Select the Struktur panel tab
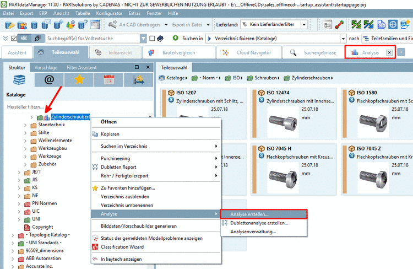The width and height of the screenshot is (413, 269). coord(17,67)
